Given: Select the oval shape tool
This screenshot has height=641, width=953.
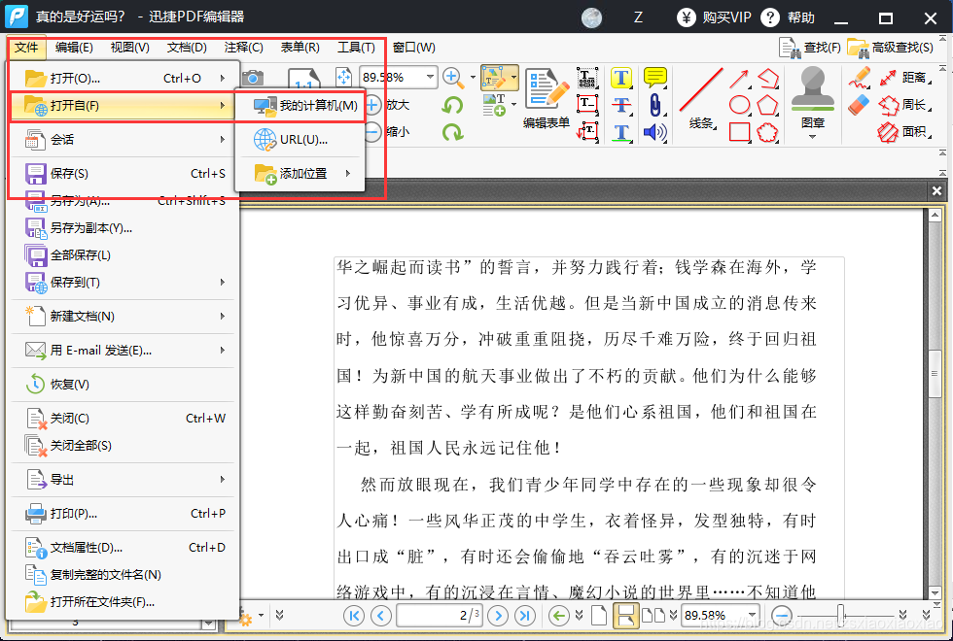Looking at the screenshot, I should [x=739, y=105].
